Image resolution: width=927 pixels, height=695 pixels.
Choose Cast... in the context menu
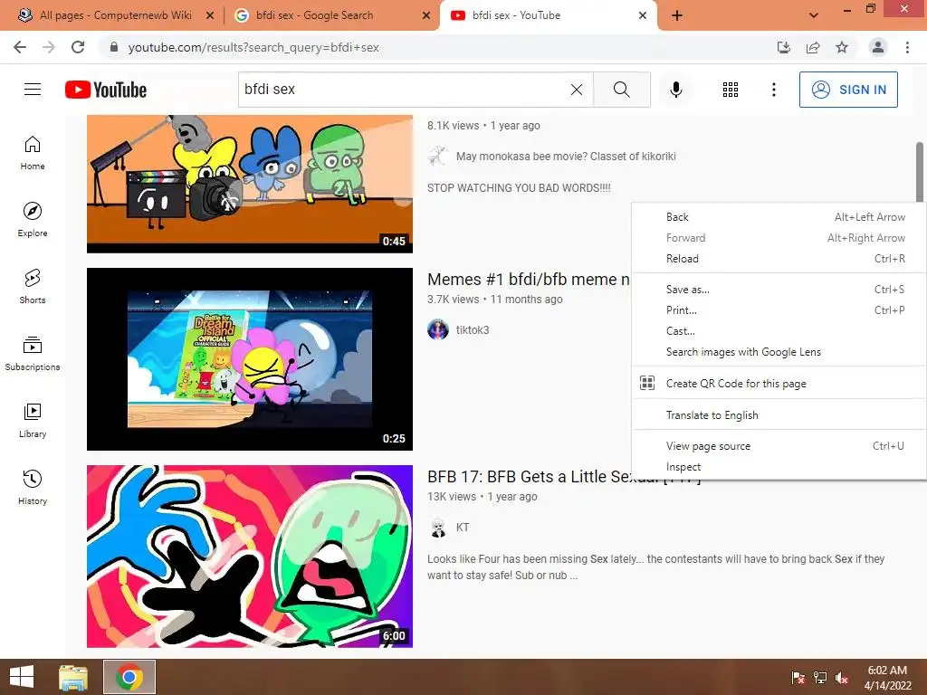point(779,331)
